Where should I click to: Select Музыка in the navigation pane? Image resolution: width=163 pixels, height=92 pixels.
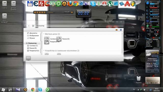coord(31,38)
